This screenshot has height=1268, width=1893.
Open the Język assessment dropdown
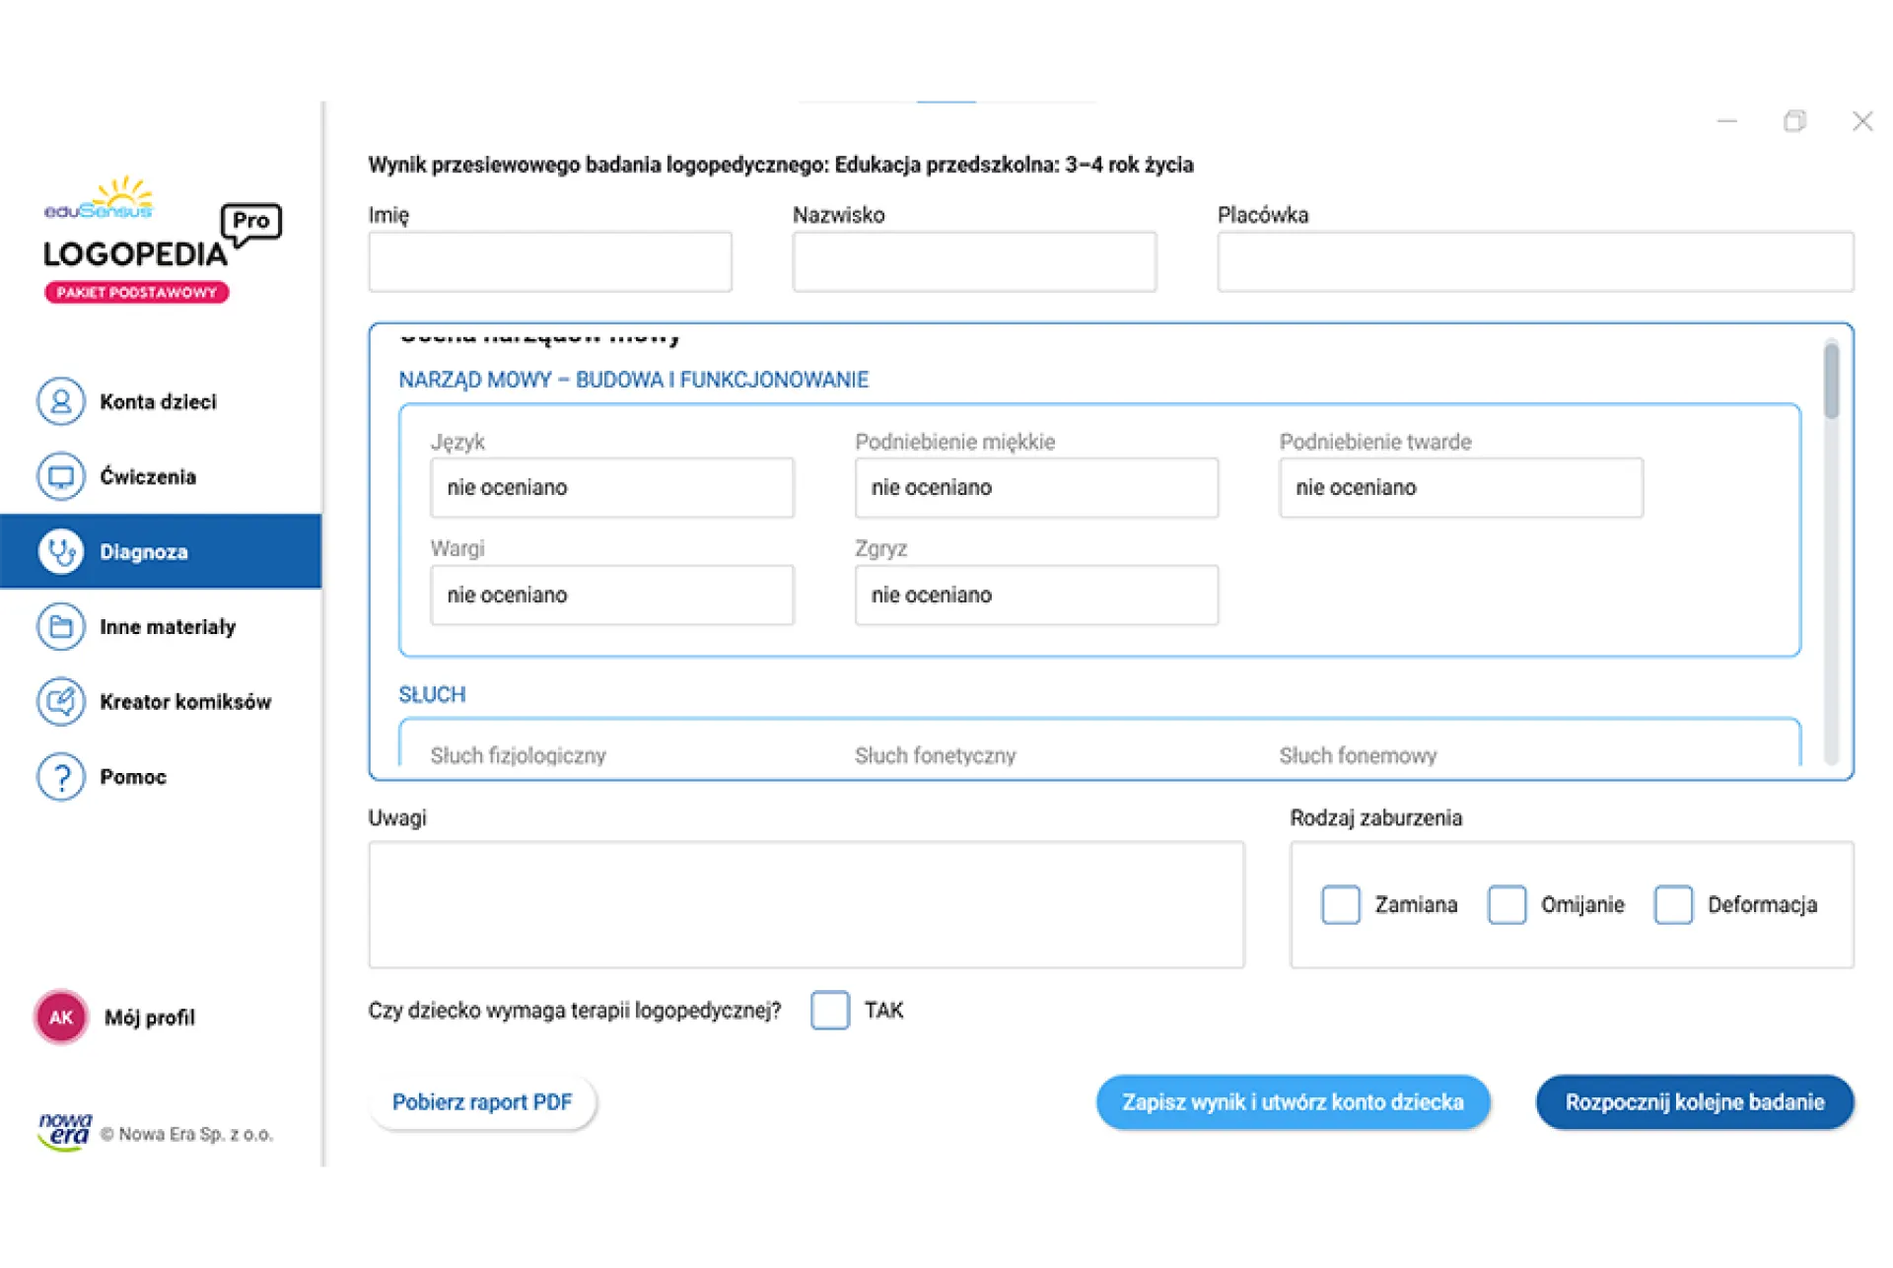[611, 488]
